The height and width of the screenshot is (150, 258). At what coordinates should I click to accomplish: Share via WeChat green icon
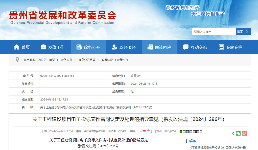click(238, 133)
